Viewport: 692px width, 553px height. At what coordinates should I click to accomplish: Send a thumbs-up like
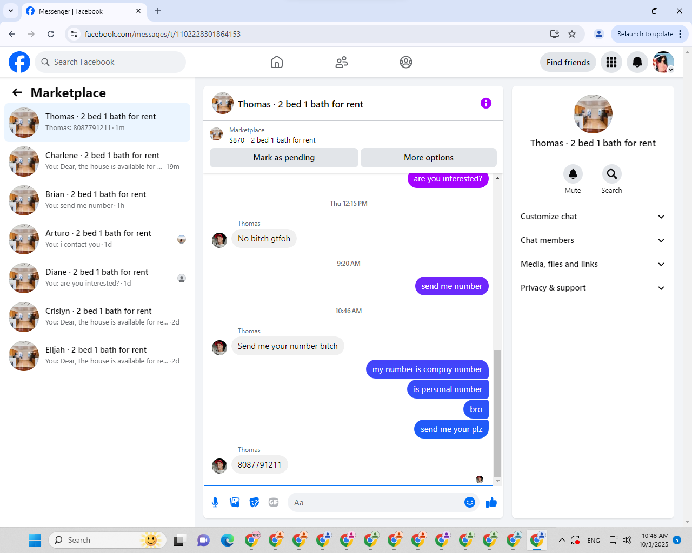(491, 503)
